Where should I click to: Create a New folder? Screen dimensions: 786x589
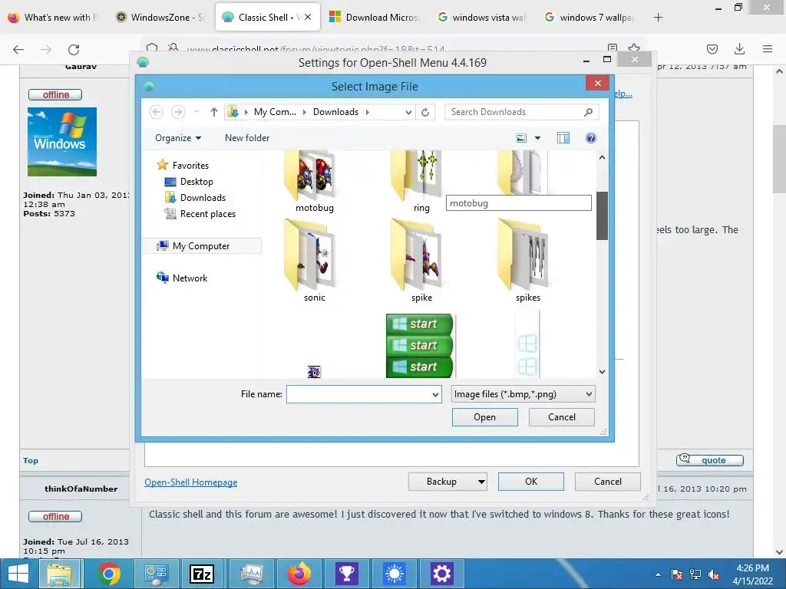247,138
